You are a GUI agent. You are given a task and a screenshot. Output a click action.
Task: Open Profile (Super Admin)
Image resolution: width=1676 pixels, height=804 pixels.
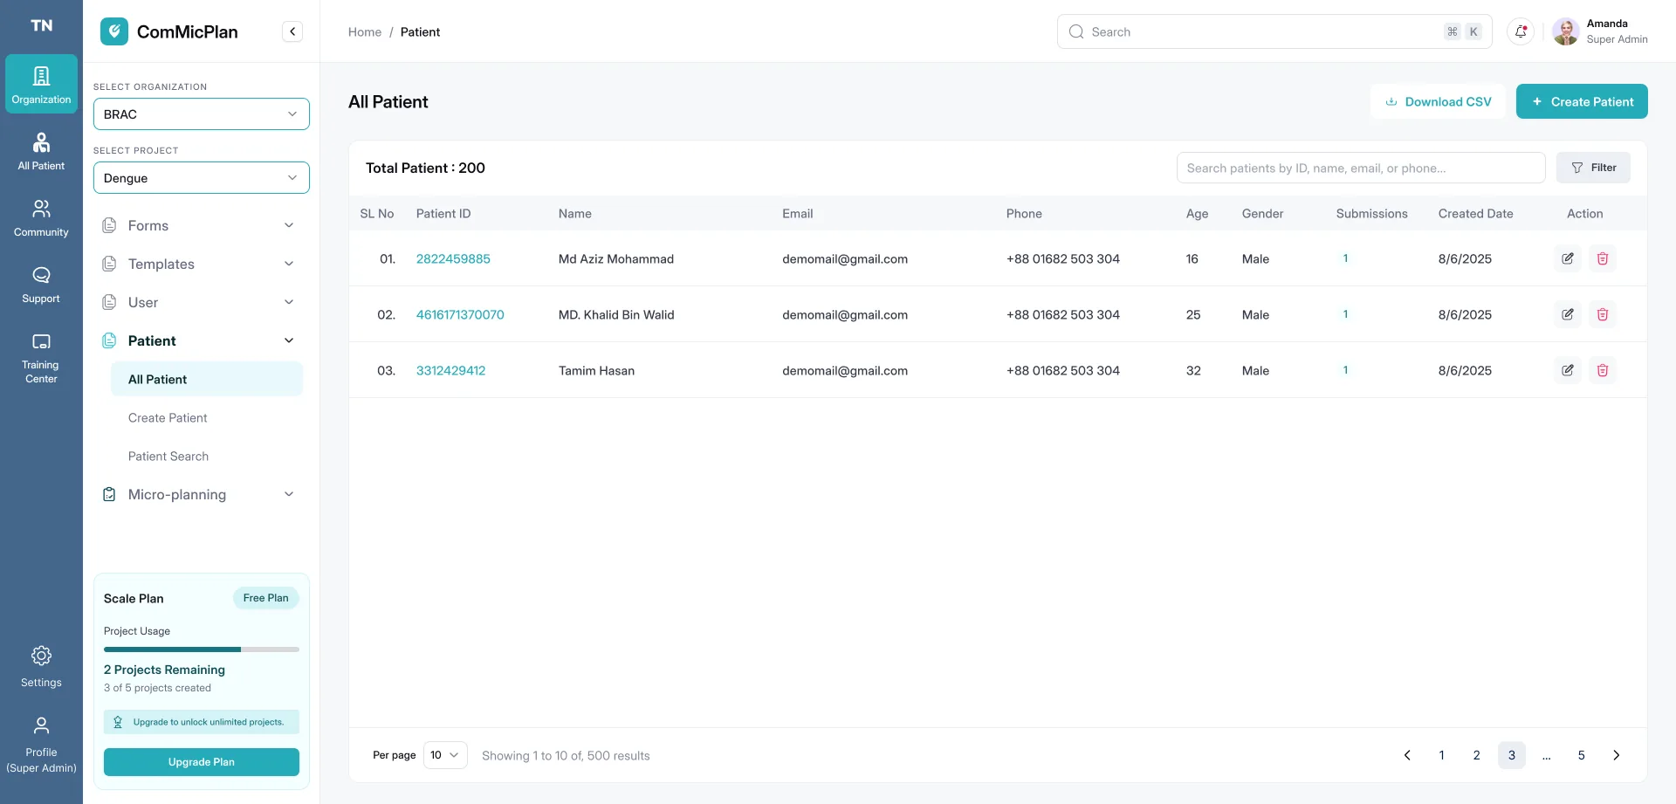pyautogui.click(x=41, y=746)
